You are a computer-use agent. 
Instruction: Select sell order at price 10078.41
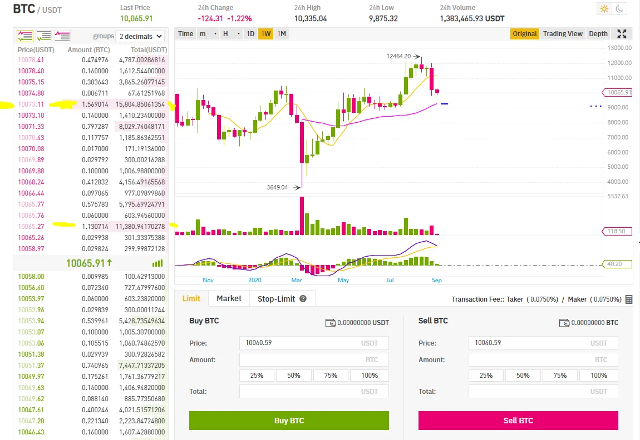tap(91, 60)
